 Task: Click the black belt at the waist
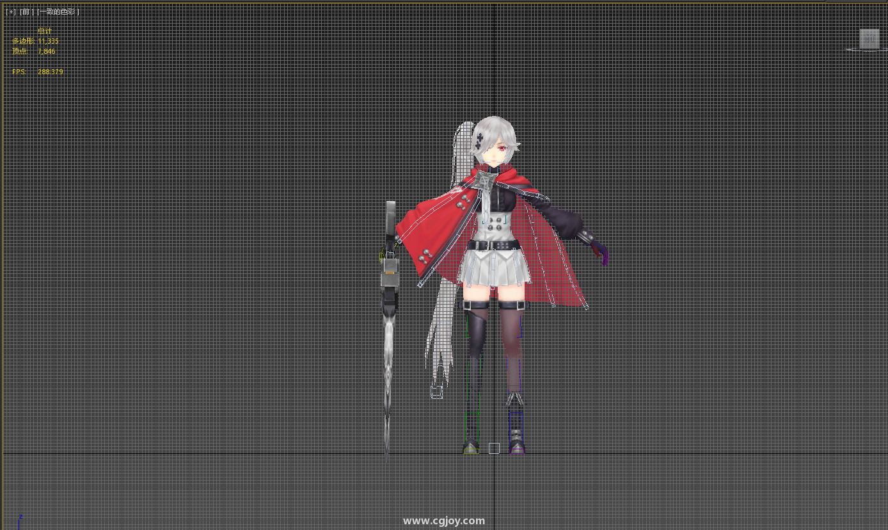click(494, 245)
